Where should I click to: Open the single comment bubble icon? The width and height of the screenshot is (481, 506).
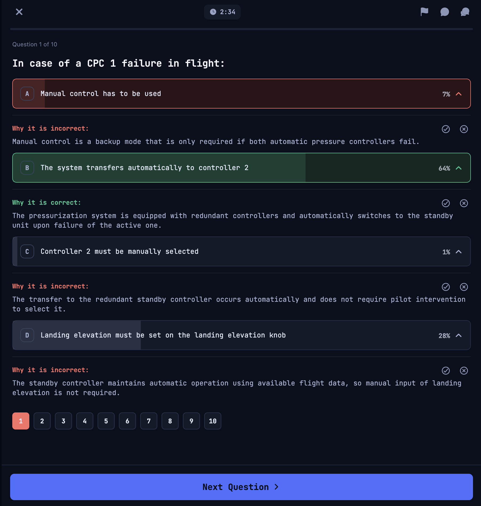click(x=444, y=12)
